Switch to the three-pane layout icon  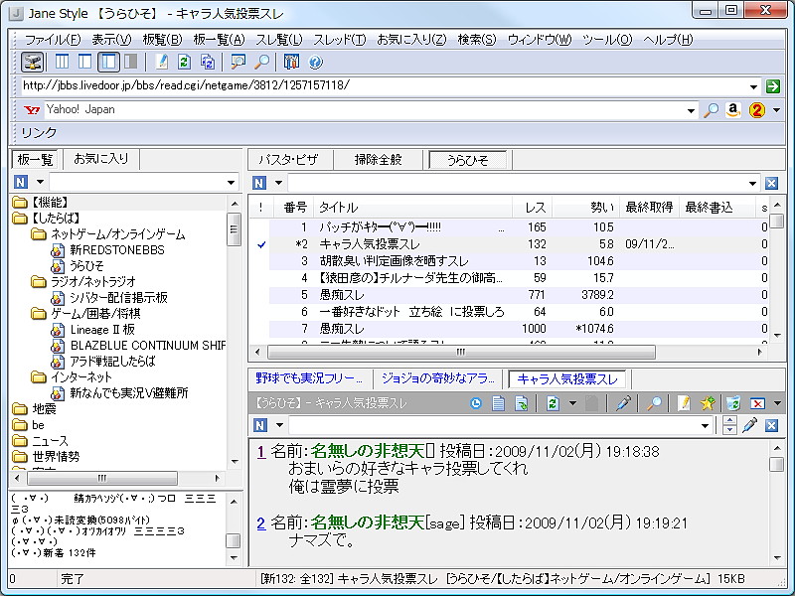(64, 62)
